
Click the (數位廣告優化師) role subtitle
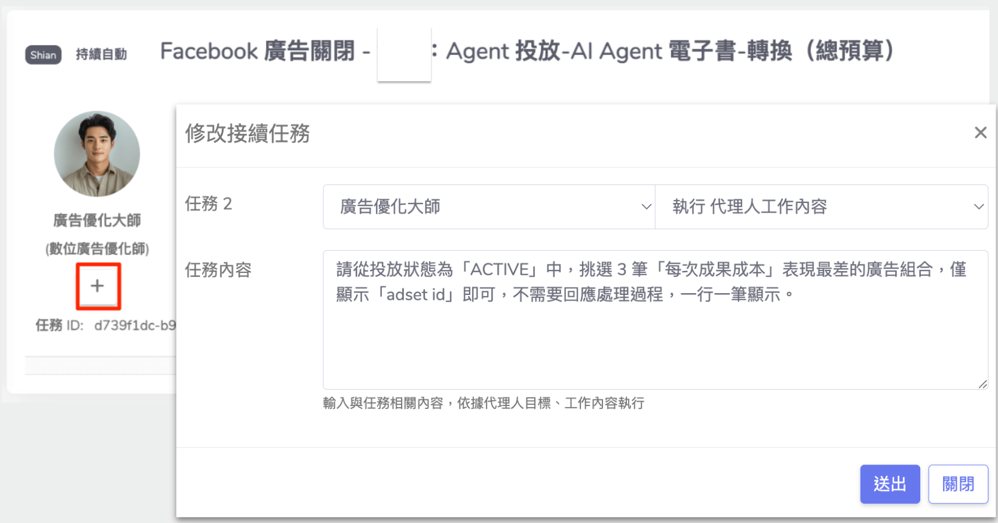(x=97, y=248)
